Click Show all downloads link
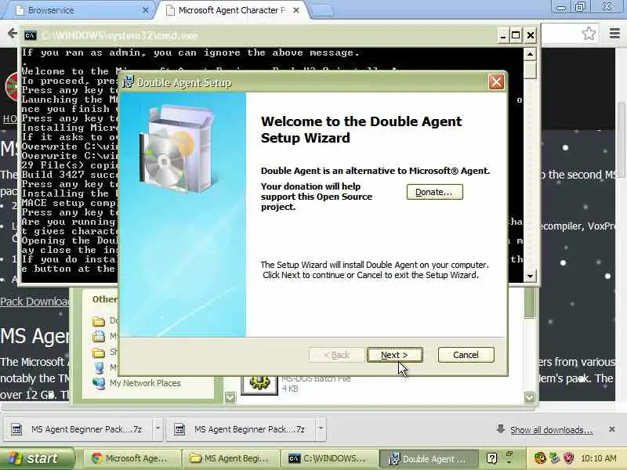 pos(551,430)
